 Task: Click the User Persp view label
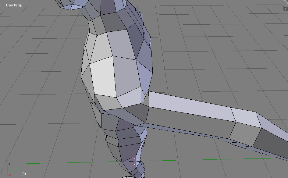pos(14,5)
